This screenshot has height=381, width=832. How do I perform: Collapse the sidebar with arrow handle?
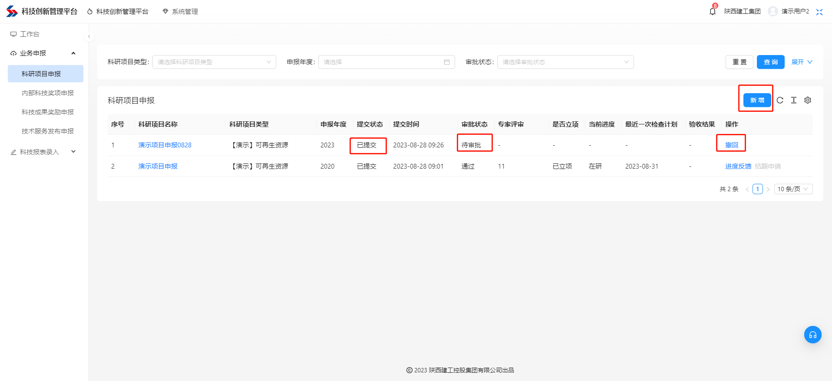coord(89,36)
